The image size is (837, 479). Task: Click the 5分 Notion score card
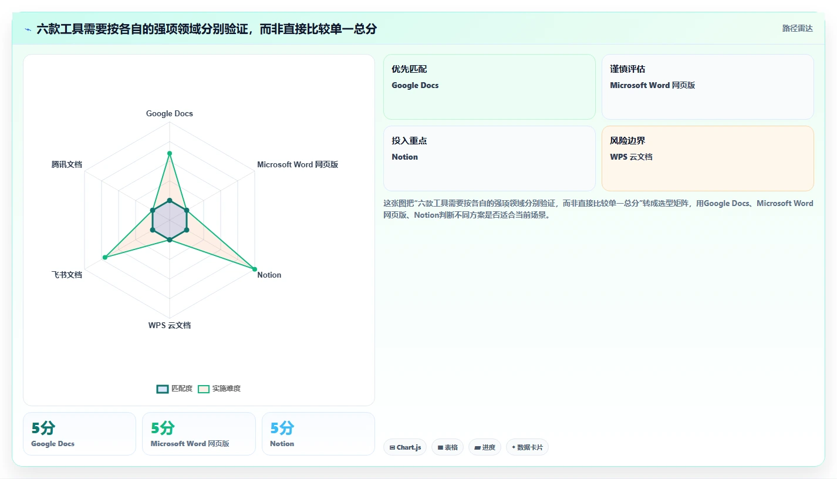(318, 434)
